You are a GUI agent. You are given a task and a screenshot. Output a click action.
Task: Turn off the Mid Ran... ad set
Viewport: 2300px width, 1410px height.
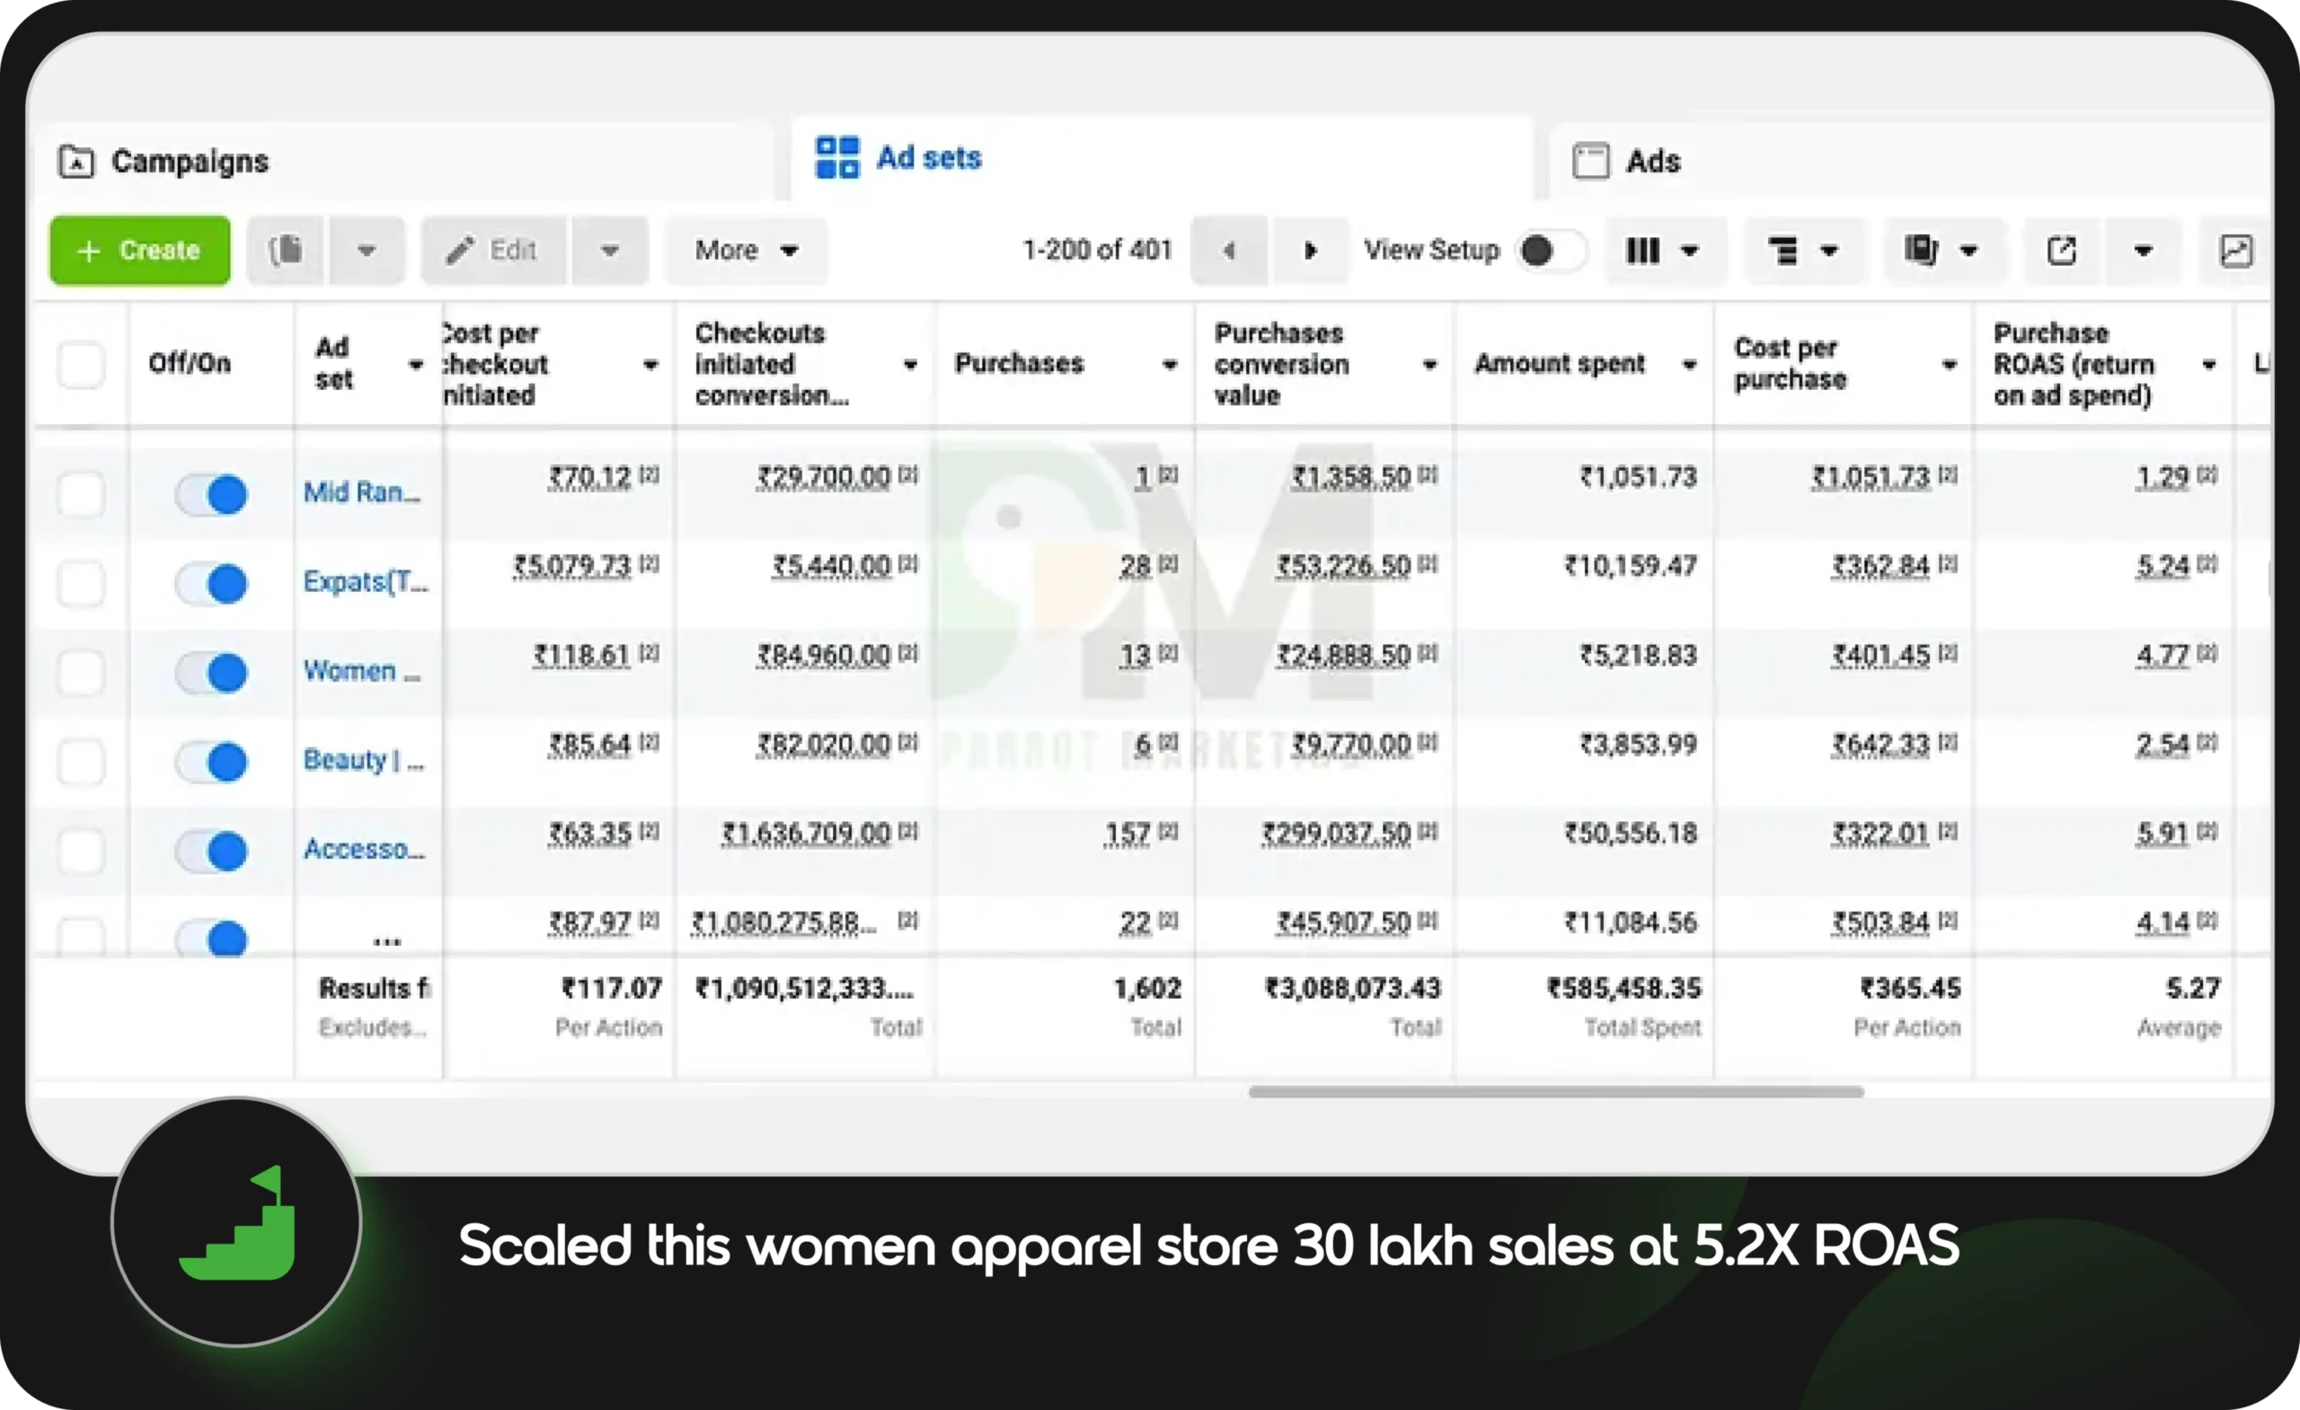(x=212, y=494)
